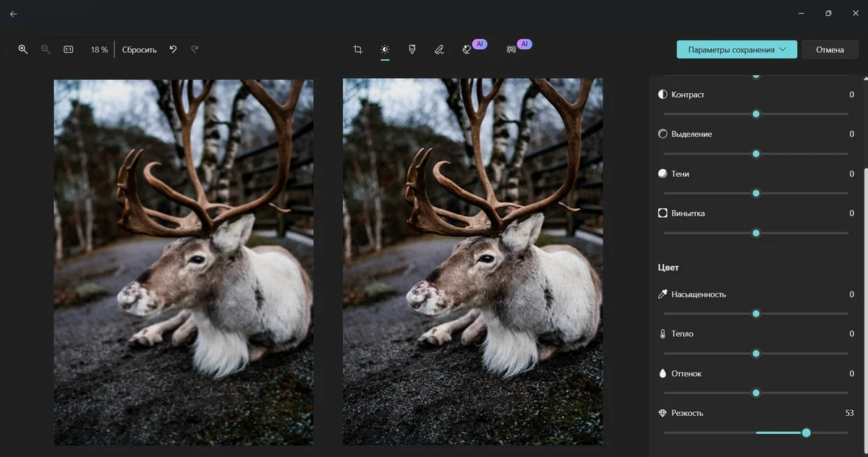The image size is (868, 457).
Task: Expand the Параметры сохранения dropdown
Action: pyautogui.click(x=736, y=49)
